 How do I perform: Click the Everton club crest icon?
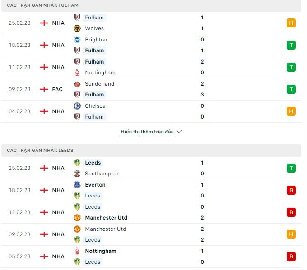click(77, 185)
